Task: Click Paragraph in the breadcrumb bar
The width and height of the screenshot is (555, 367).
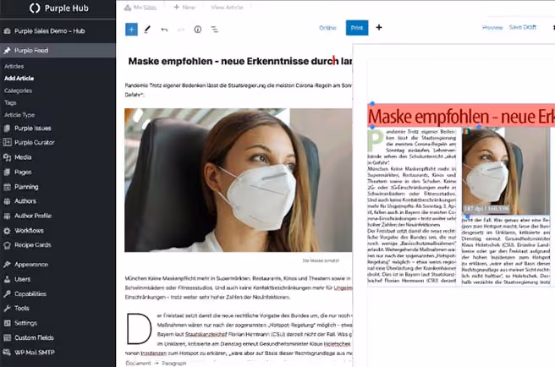Action: click(x=173, y=363)
